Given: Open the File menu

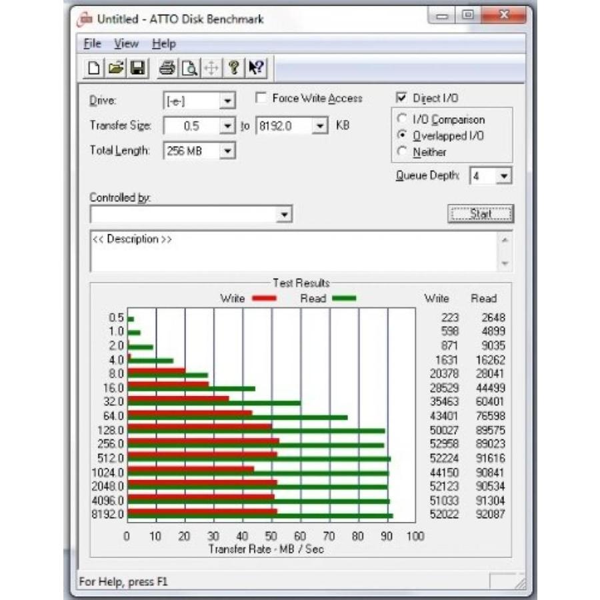Looking at the screenshot, I should [x=92, y=43].
